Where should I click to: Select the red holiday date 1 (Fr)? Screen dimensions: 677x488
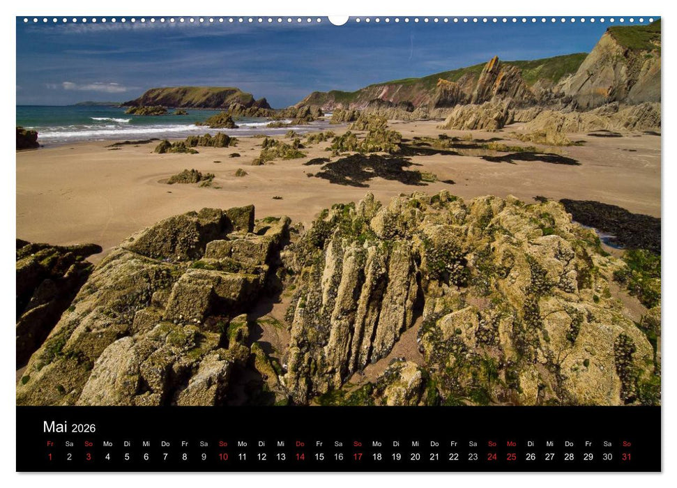click(x=50, y=456)
